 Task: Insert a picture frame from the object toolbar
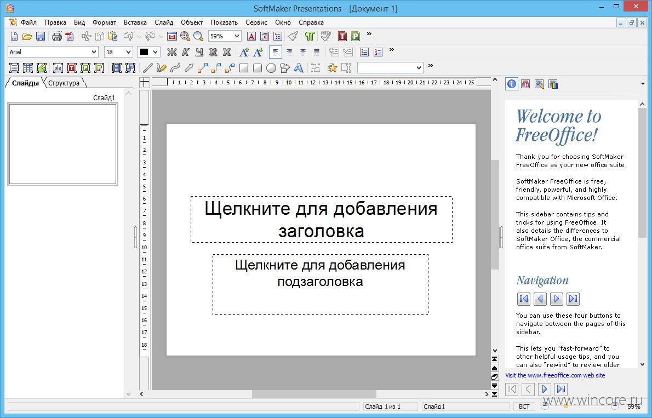pyautogui.click(x=41, y=68)
